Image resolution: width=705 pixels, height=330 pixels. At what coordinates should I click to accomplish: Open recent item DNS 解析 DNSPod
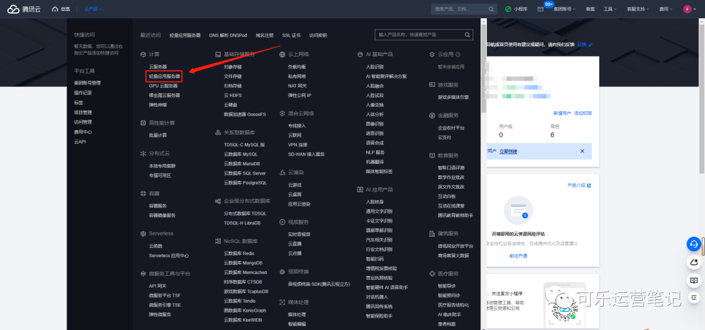coord(228,35)
